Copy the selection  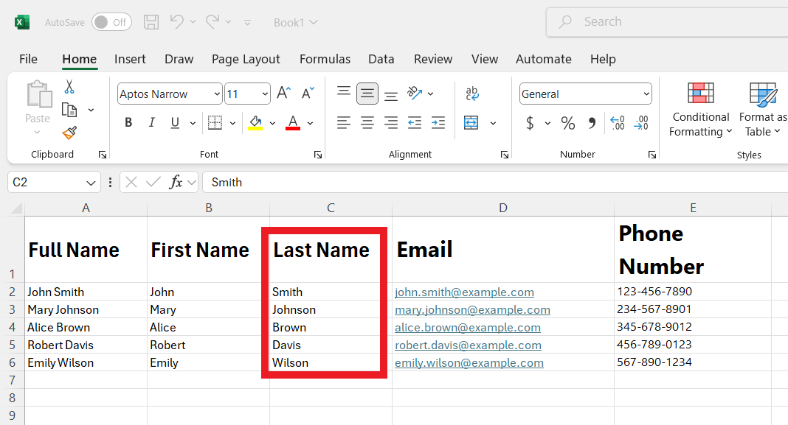(x=69, y=110)
